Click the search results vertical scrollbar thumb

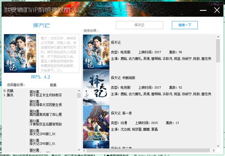[218, 50]
